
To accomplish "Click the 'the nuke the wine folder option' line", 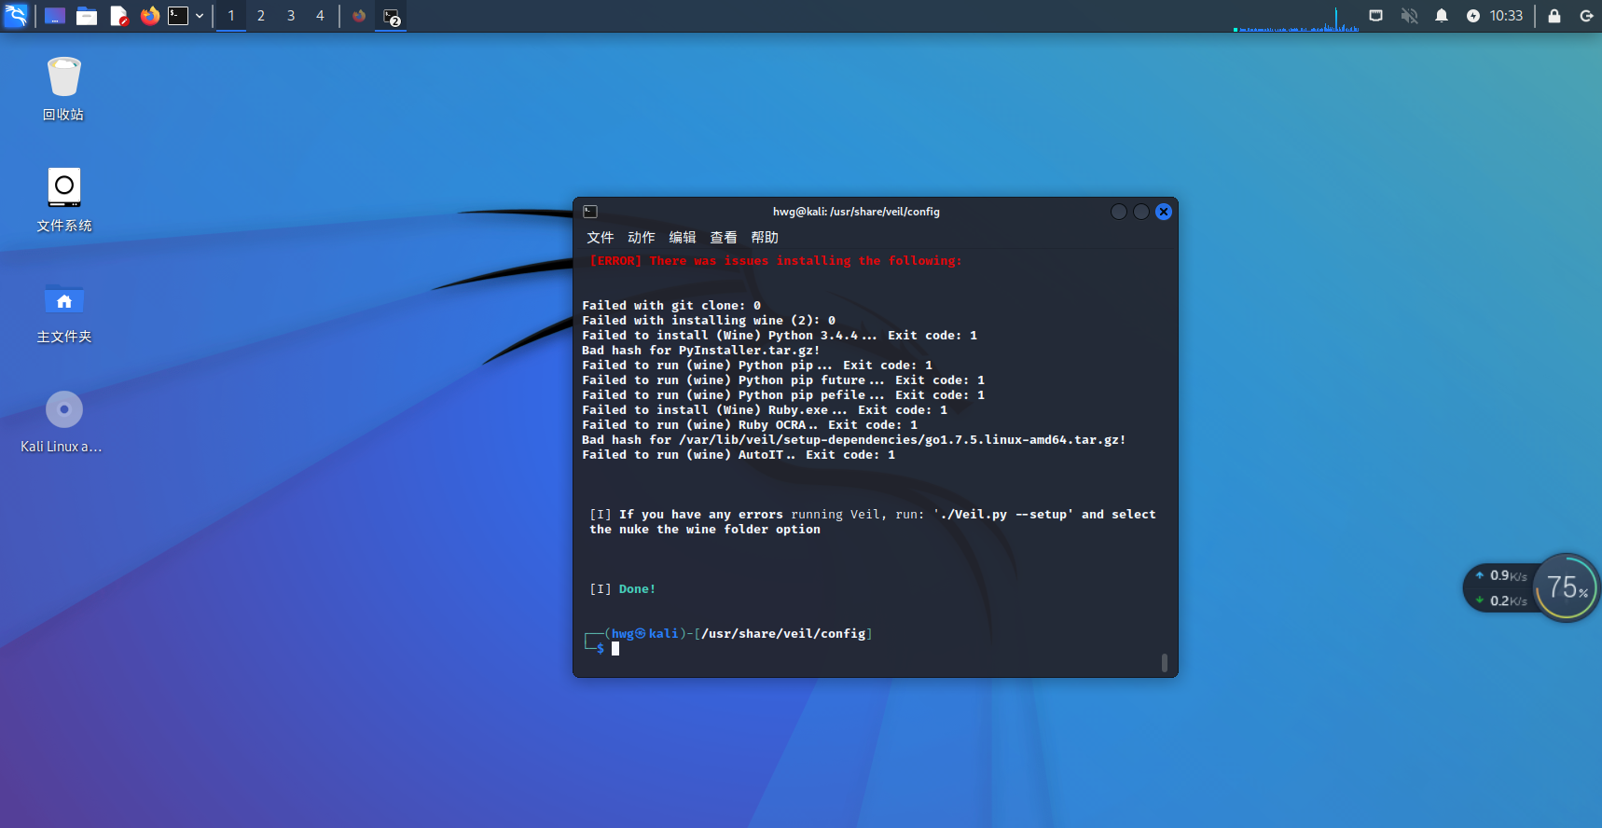I will (x=705, y=530).
